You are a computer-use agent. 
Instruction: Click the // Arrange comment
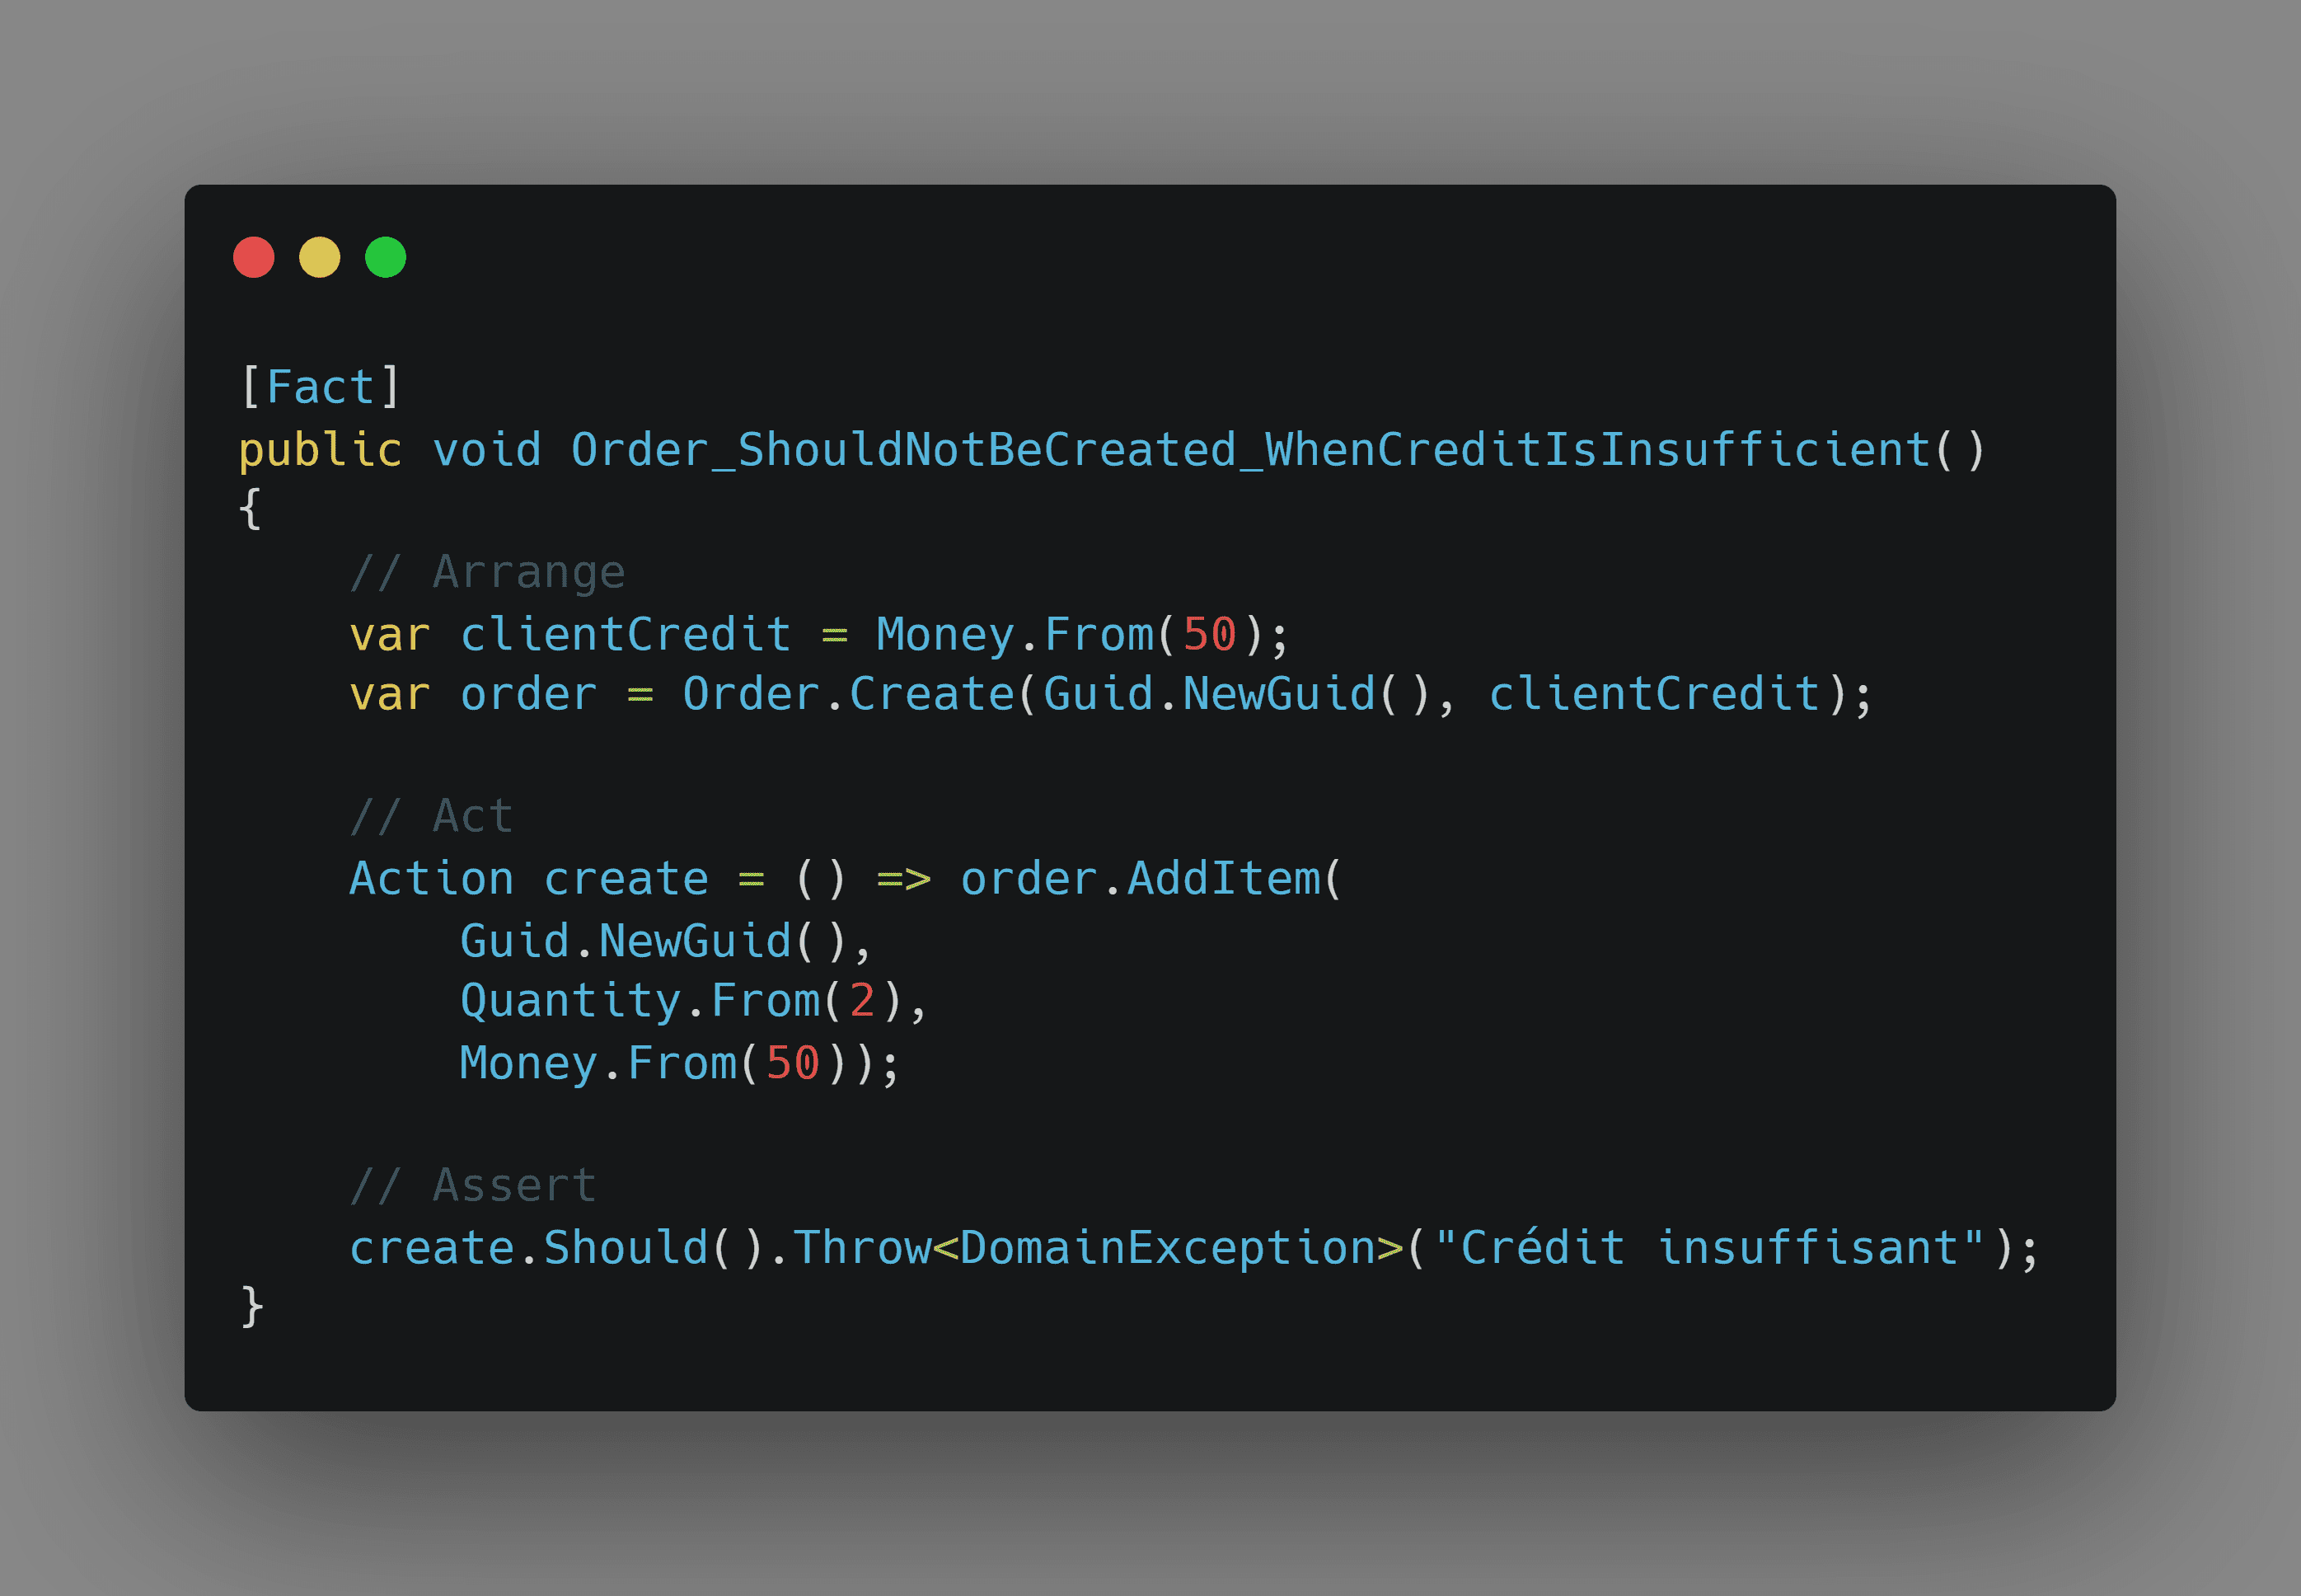coord(487,572)
